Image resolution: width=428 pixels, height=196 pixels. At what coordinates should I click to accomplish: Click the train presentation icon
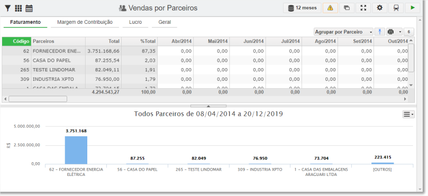(396, 8)
